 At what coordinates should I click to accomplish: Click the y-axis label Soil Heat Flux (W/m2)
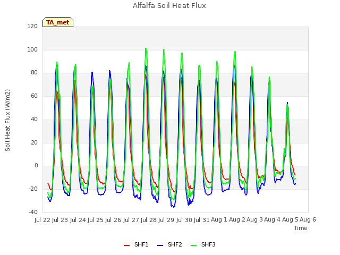pos(7,120)
